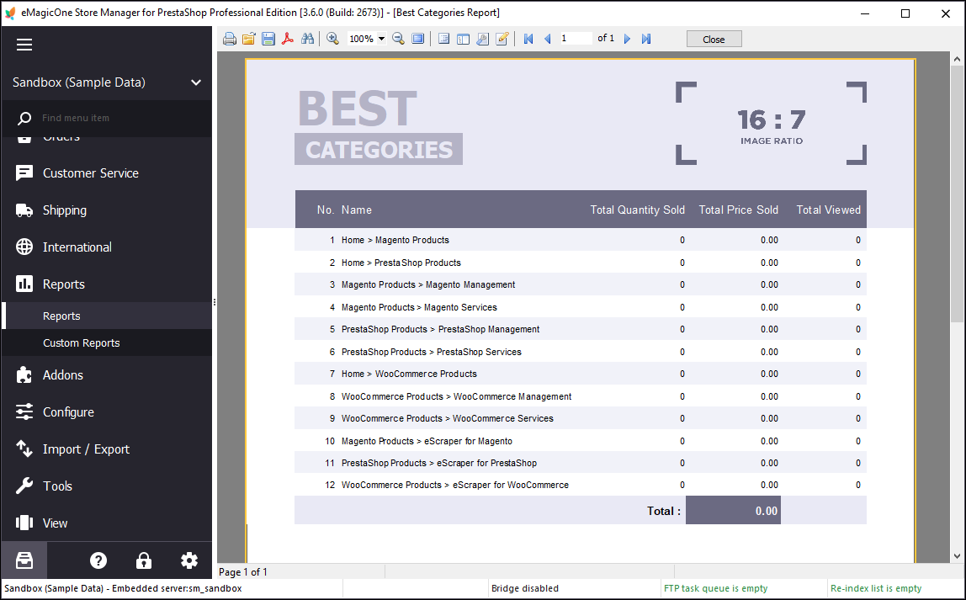Image resolution: width=966 pixels, height=600 pixels.
Task: Click the store icon at sidebar bottom
Action: click(x=24, y=560)
